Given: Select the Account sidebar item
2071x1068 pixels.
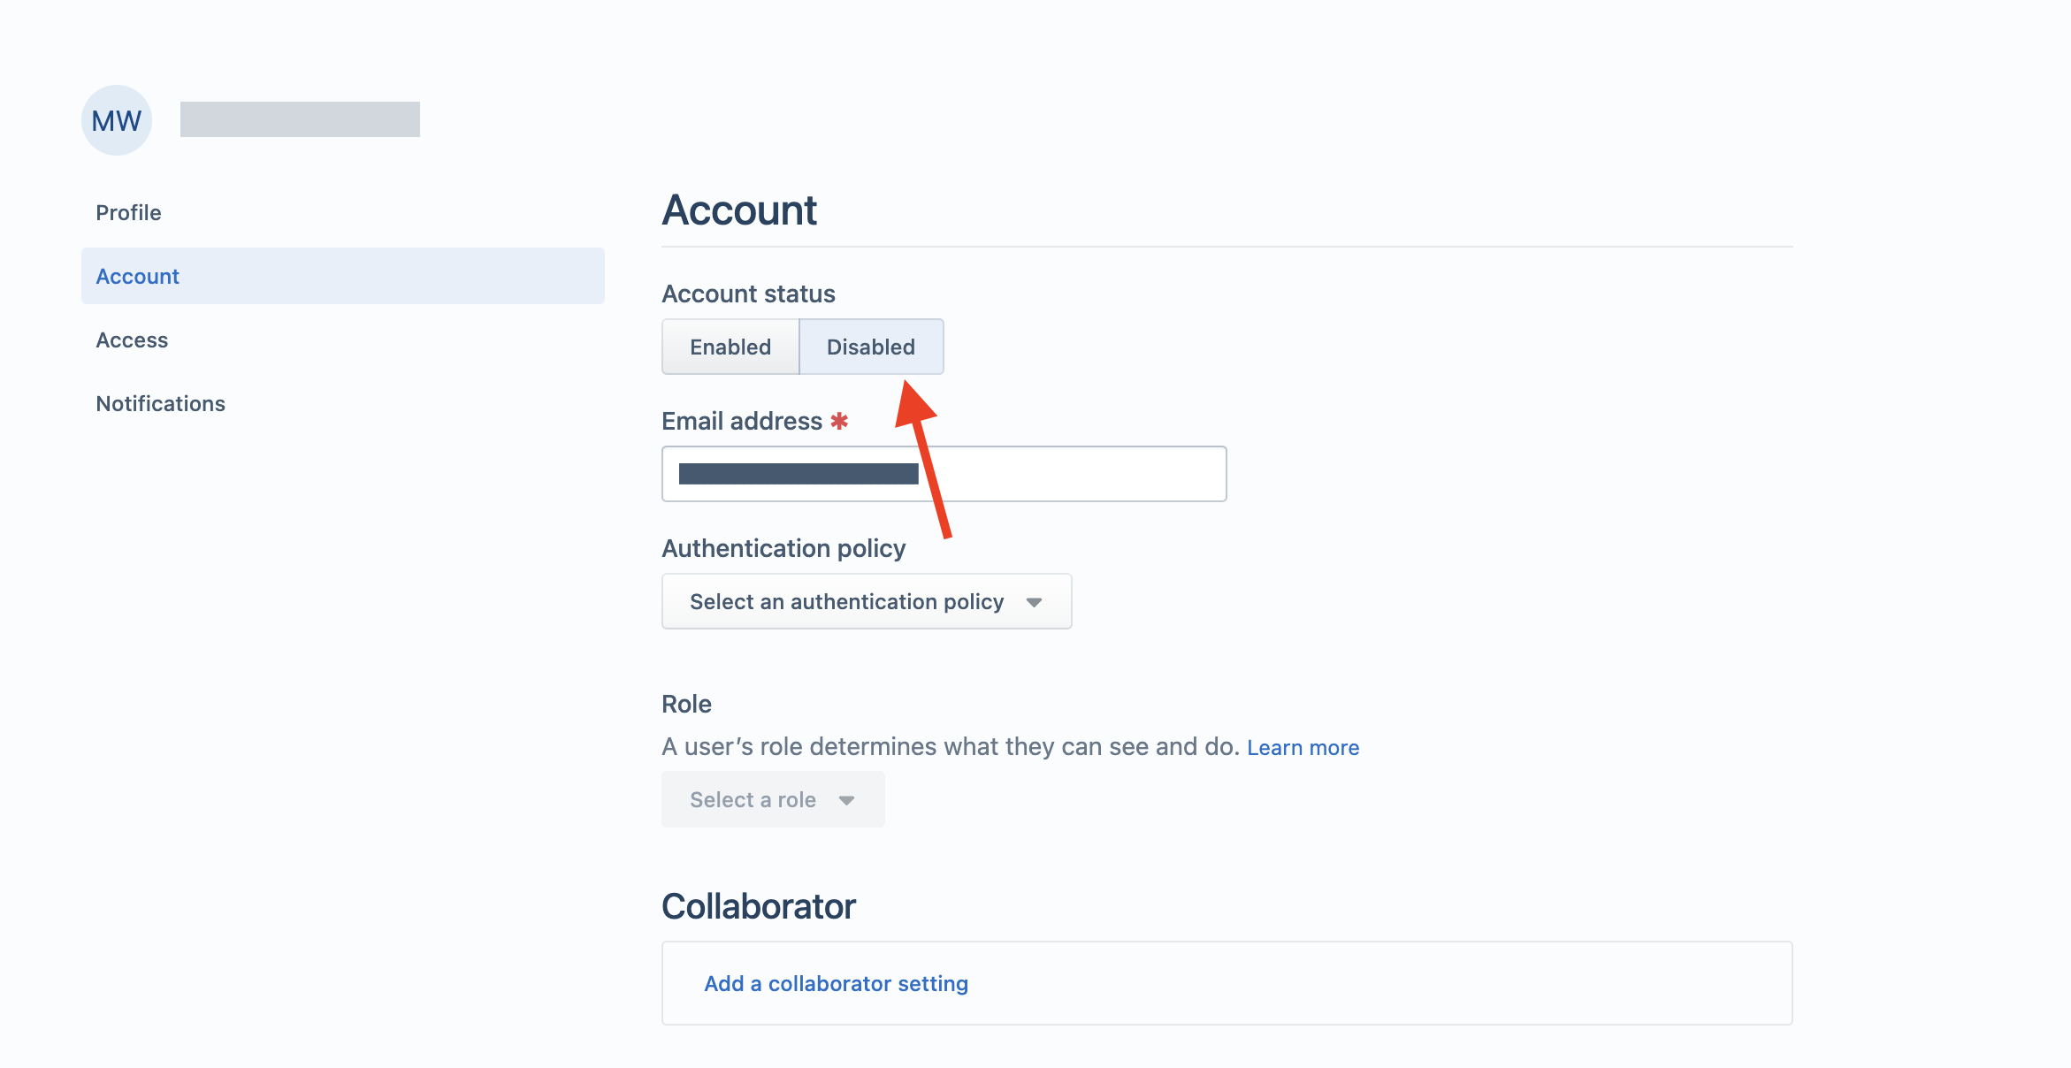Looking at the screenshot, I should (137, 276).
